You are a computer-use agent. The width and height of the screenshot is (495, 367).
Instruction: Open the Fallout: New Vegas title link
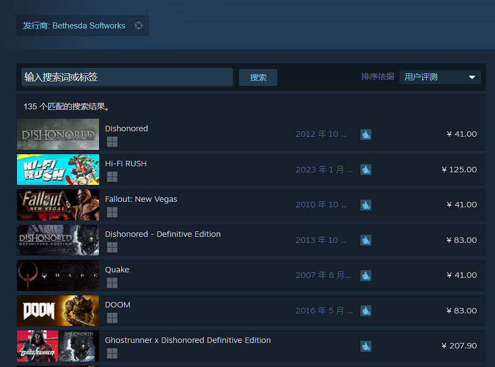[141, 199]
